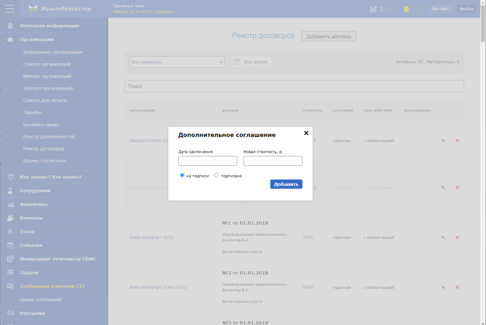Screen dimensions: 486x325
Task: Open Реестр доверенностей menu item
Action: [x=49, y=137]
